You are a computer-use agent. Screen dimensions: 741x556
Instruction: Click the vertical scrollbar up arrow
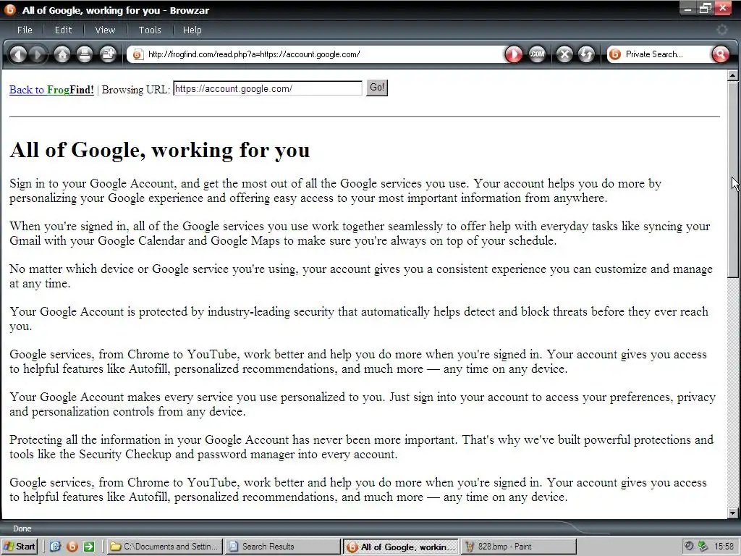(x=733, y=75)
